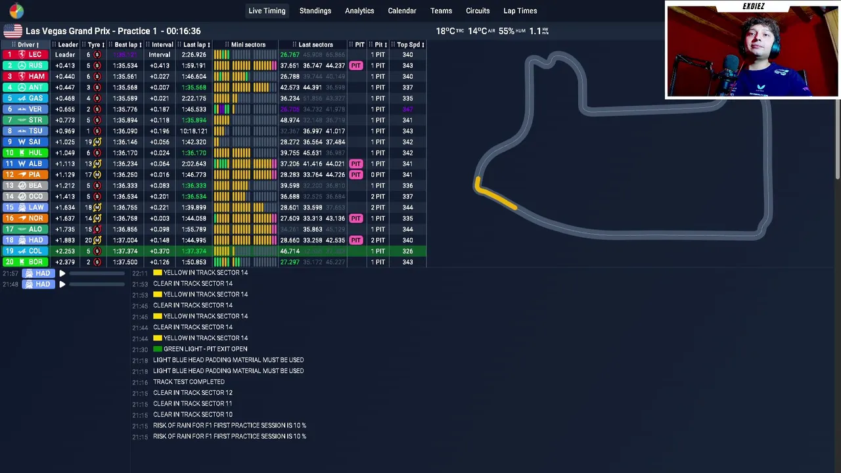This screenshot has width=841, height=473.
Task: Open the Teams tab
Action: (x=441, y=11)
